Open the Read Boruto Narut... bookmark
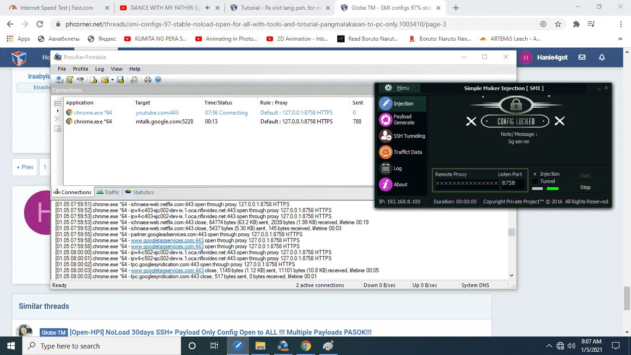The width and height of the screenshot is (631, 355). [368, 39]
